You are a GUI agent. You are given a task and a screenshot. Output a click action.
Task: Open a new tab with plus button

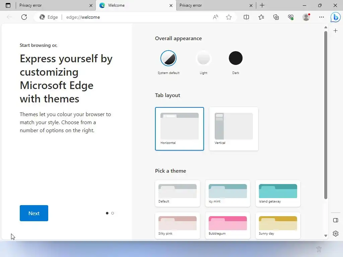(x=262, y=5)
